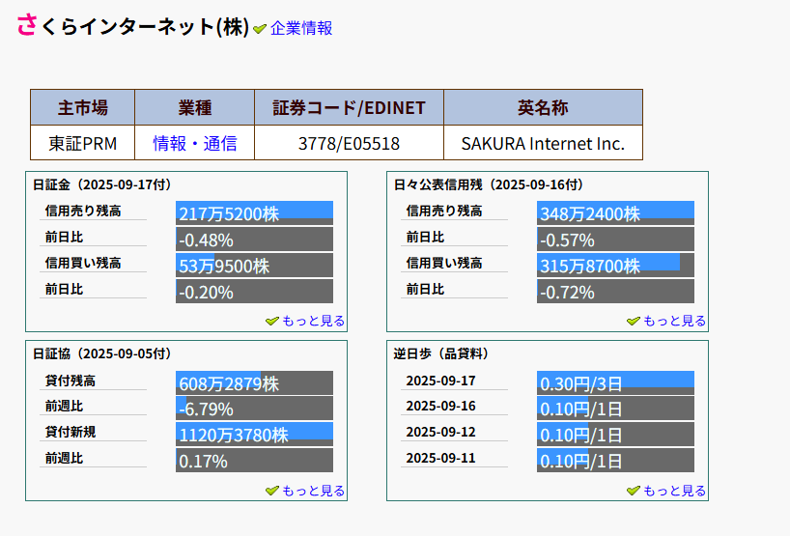Open もっと見る text link under 日証協
The width and height of the screenshot is (790, 536).
click(x=313, y=492)
